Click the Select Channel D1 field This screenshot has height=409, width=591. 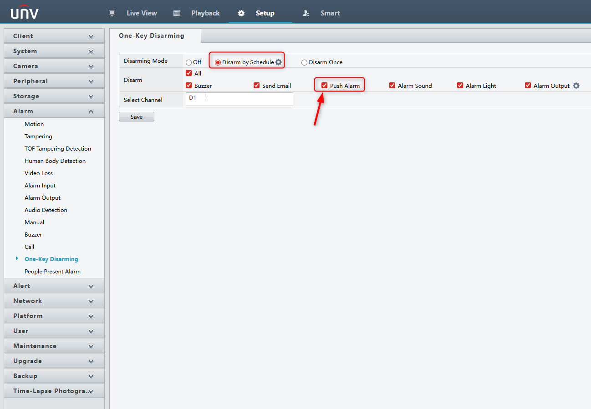[239, 99]
